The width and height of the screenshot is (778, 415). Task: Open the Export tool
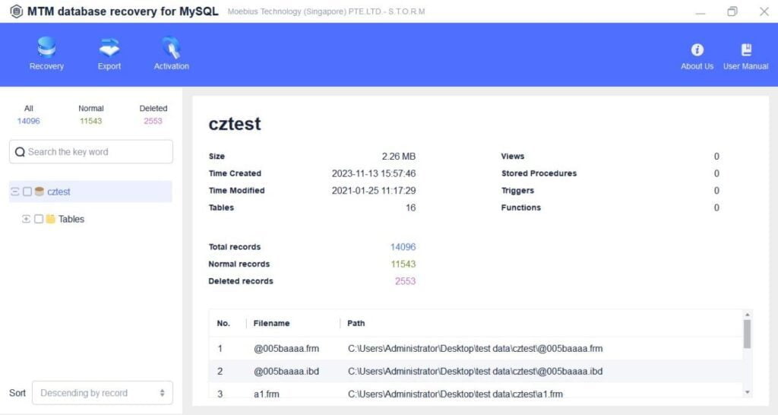click(109, 54)
